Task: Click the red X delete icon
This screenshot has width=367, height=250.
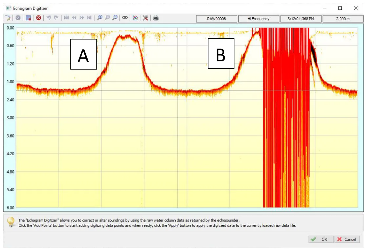Action: (x=39, y=18)
